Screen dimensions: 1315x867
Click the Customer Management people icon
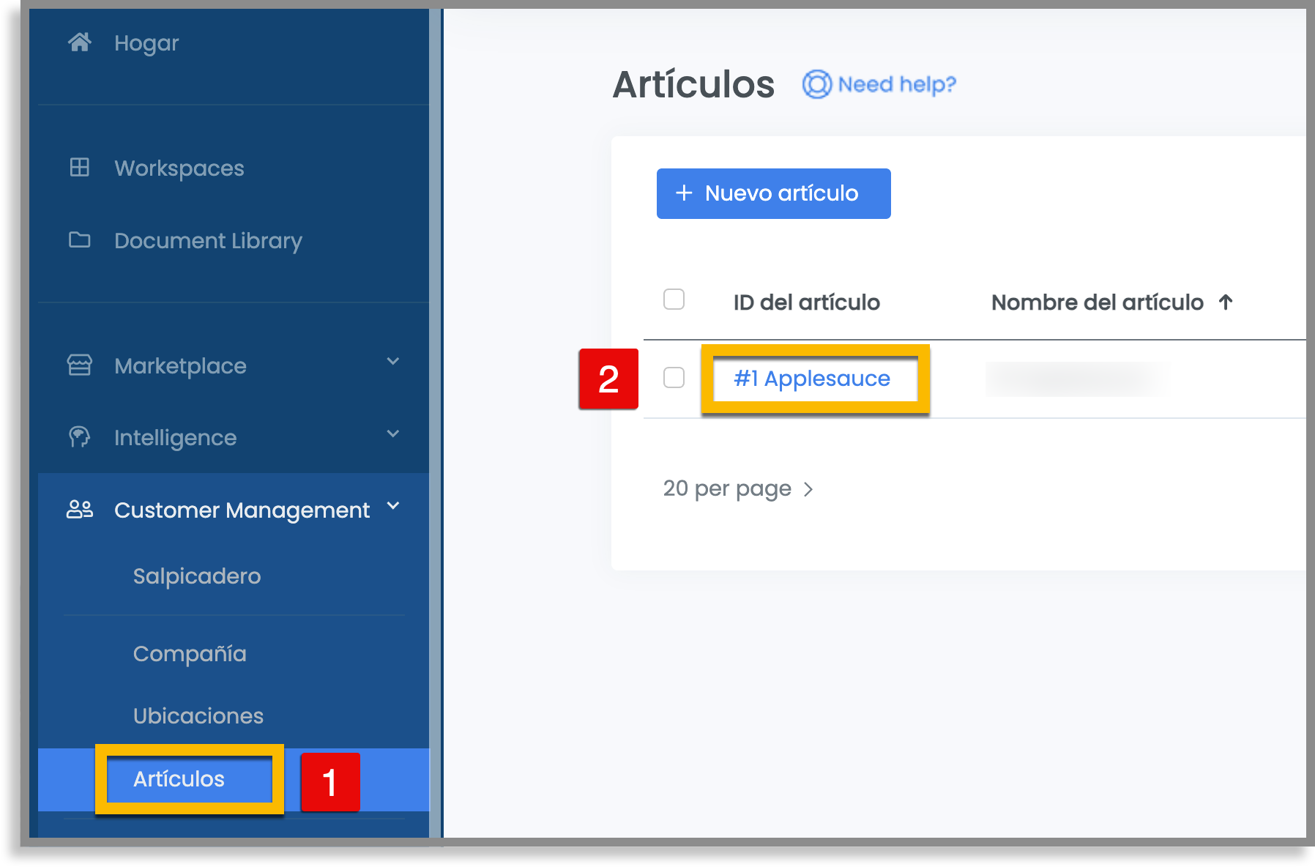coord(80,510)
